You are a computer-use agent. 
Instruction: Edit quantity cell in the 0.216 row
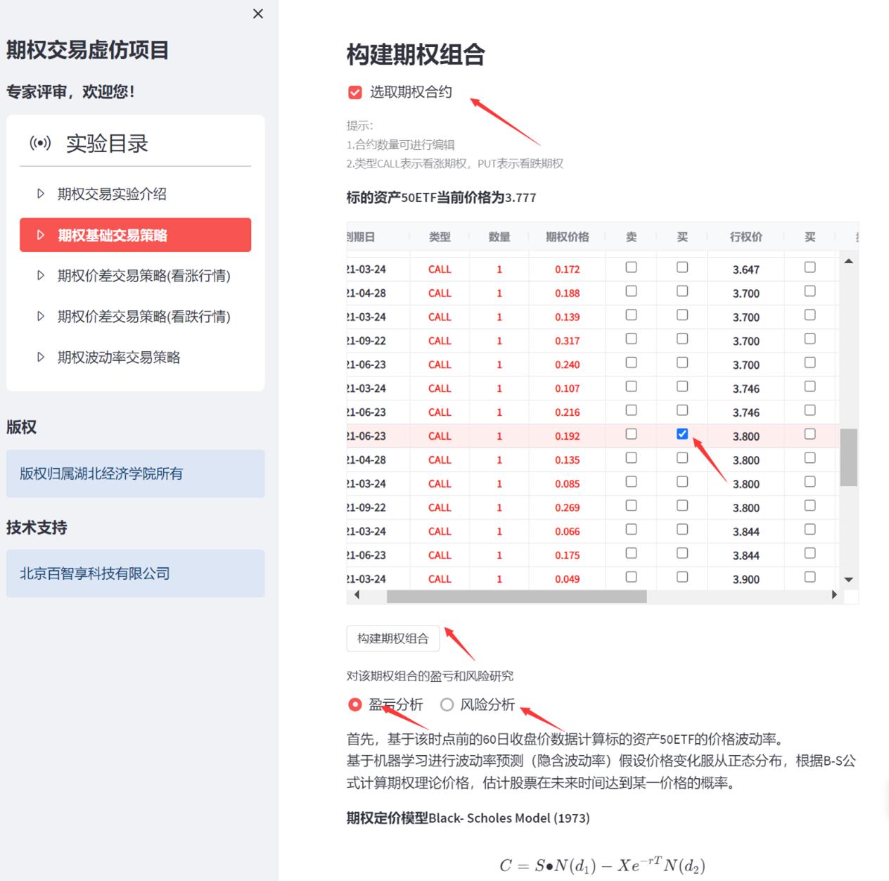point(499,412)
